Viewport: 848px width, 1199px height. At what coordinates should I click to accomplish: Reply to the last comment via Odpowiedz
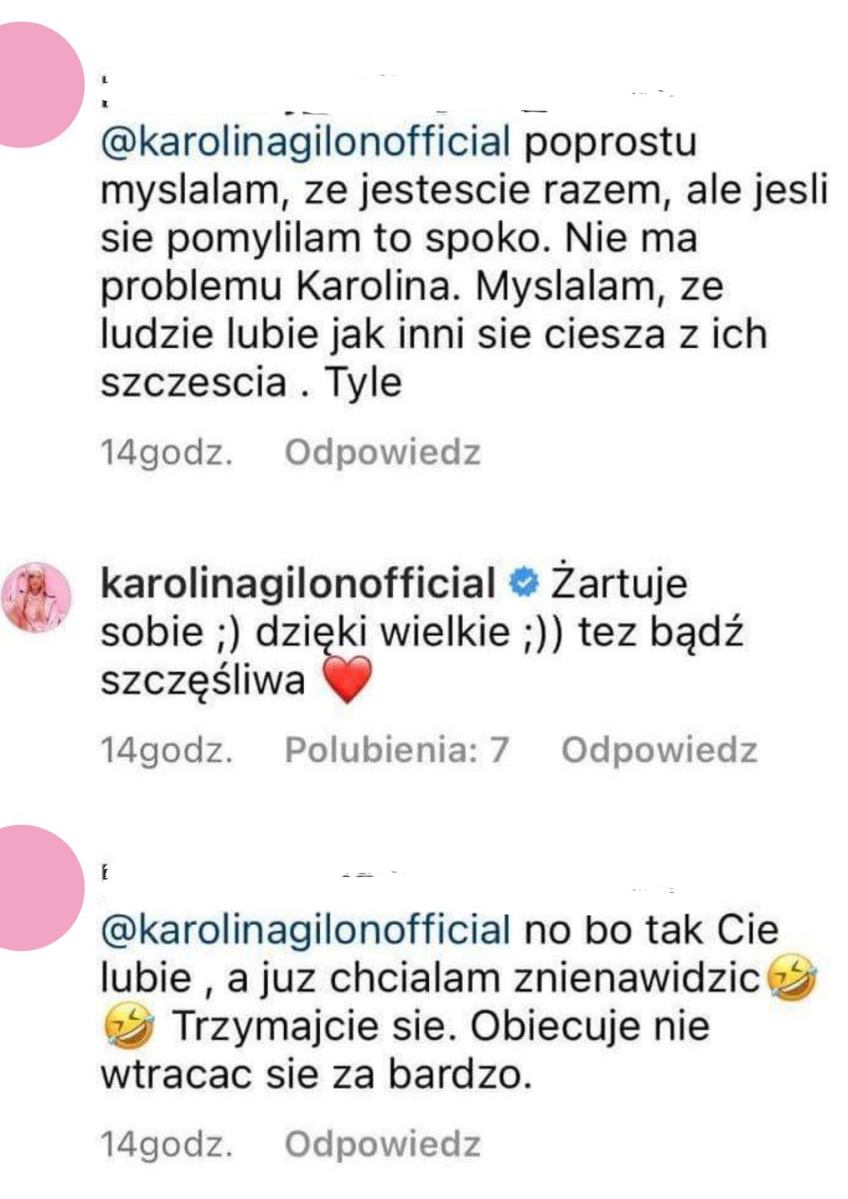[382, 1145]
